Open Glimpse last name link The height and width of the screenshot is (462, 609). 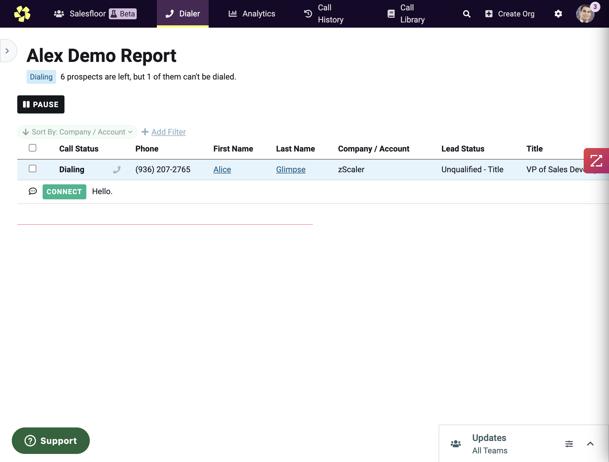click(291, 169)
